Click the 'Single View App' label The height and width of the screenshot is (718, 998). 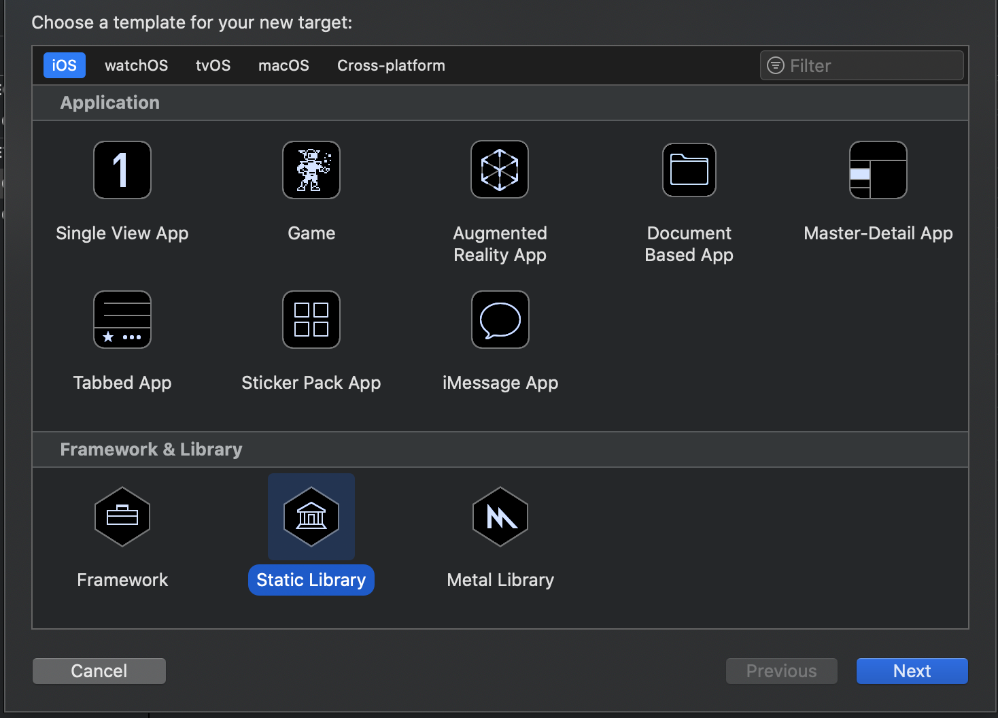click(x=122, y=233)
